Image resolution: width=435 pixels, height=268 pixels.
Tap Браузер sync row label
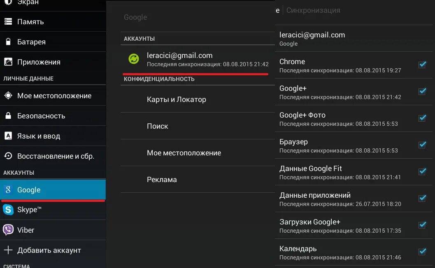tap(293, 142)
